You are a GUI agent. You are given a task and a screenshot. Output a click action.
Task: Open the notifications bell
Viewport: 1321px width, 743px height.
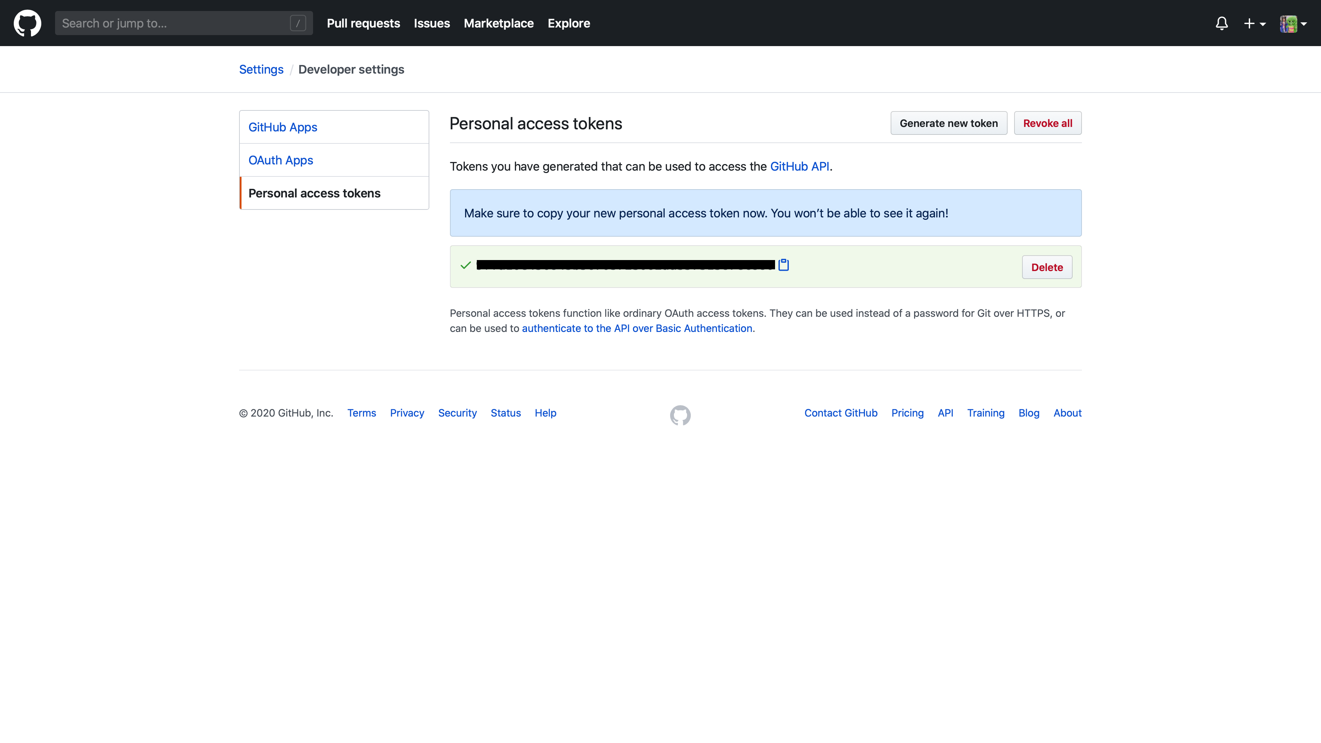[1222, 23]
